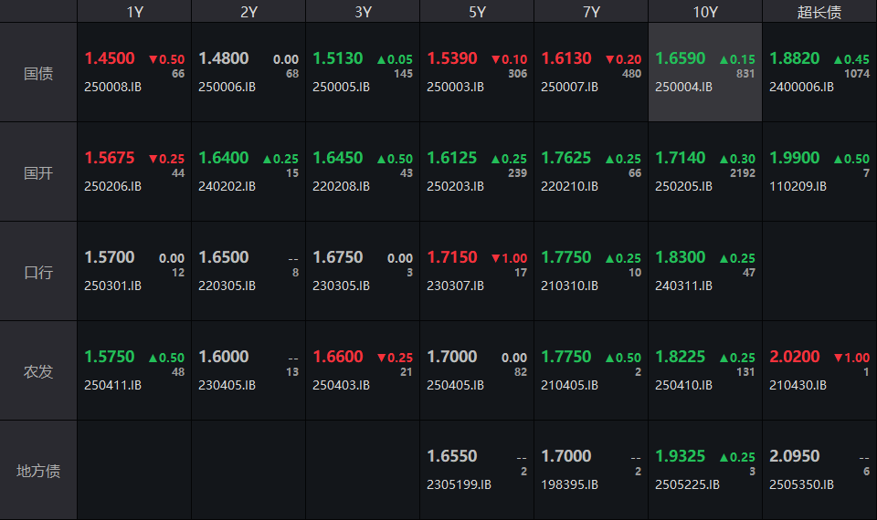Click the 国开 row label
Viewport: 877px width, 520px height.
(38, 172)
